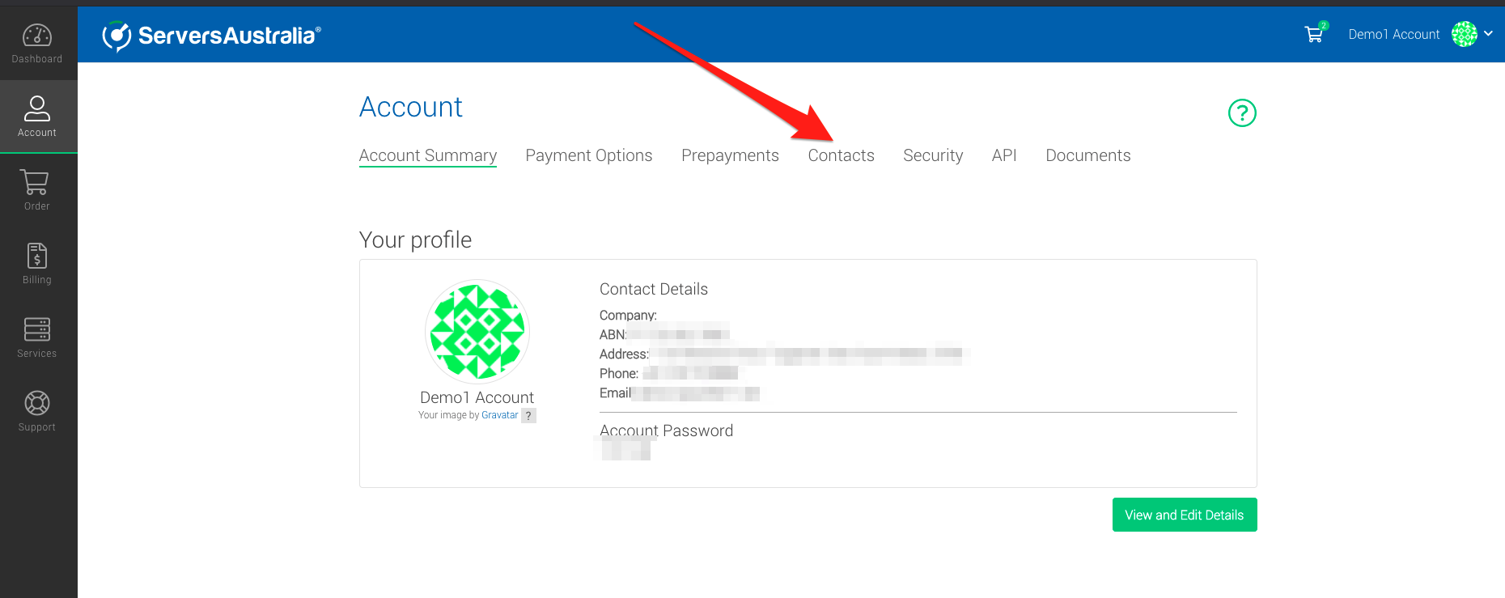Open the Documents tab

1087,155
